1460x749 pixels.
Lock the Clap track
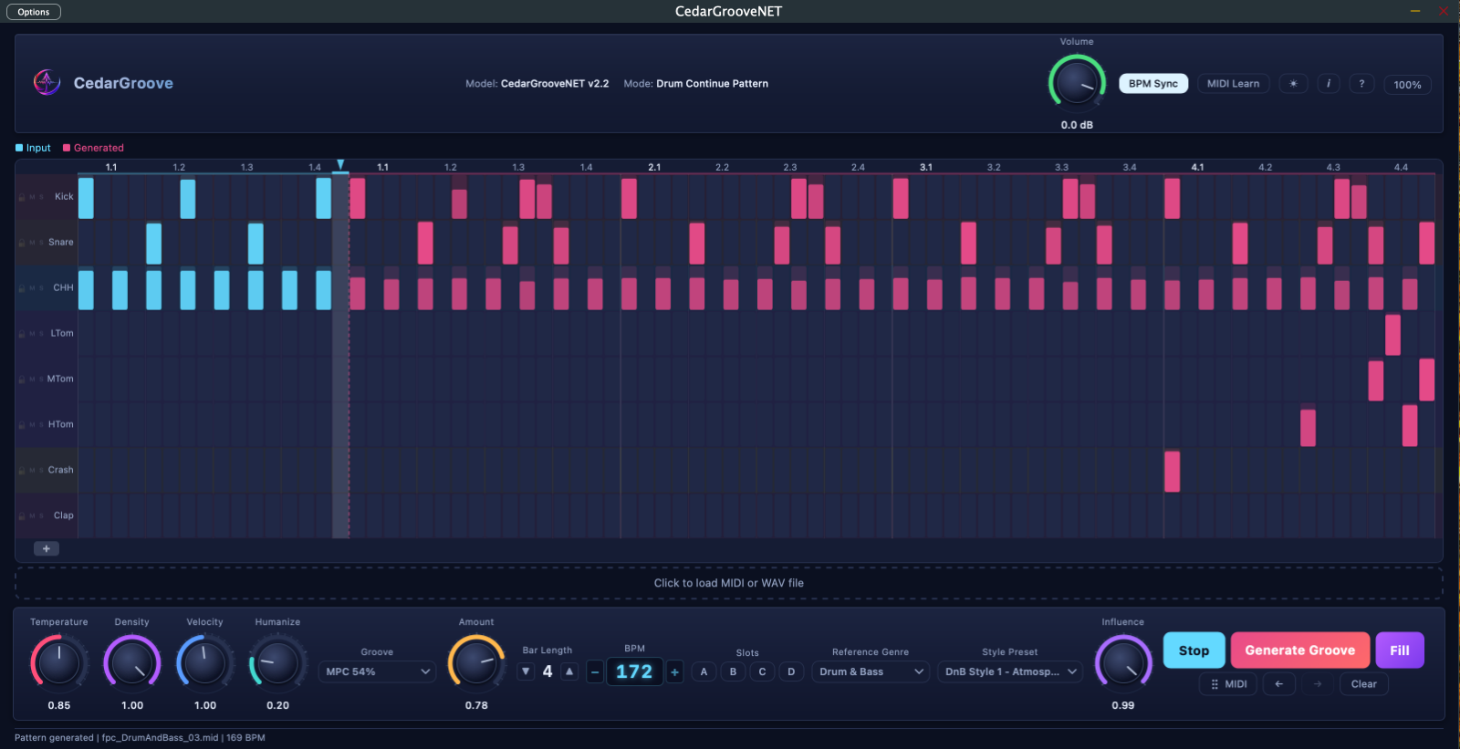point(22,516)
